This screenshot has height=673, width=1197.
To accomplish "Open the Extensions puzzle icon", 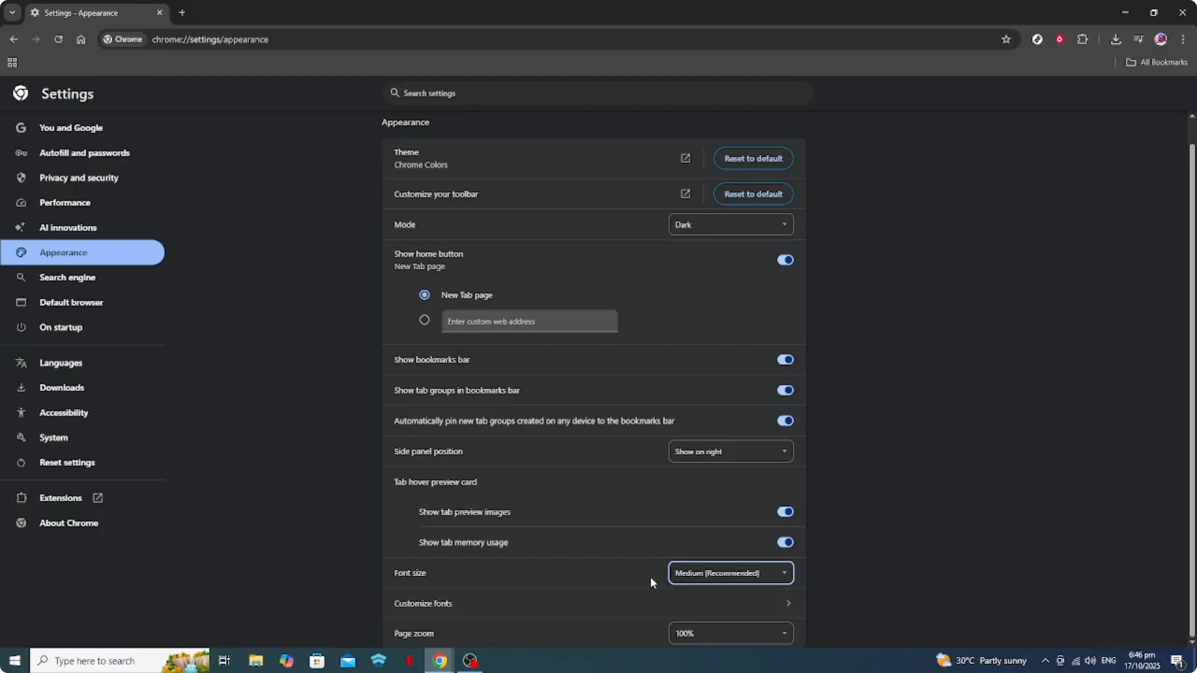I will tap(1082, 39).
